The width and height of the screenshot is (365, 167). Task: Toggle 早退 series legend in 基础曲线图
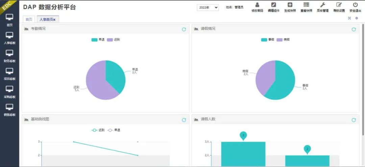coord(114,130)
